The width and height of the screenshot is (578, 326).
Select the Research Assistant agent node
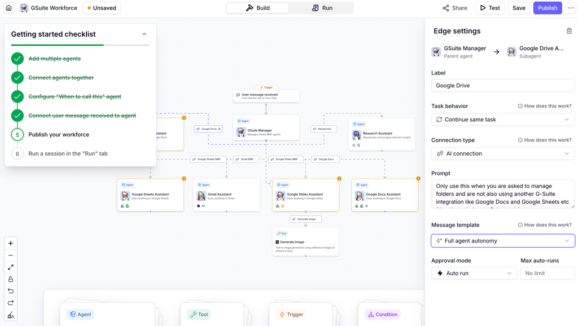click(382, 134)
